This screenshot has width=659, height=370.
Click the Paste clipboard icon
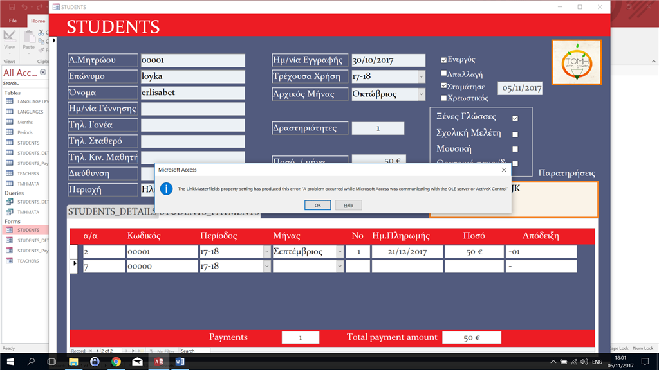28,37
